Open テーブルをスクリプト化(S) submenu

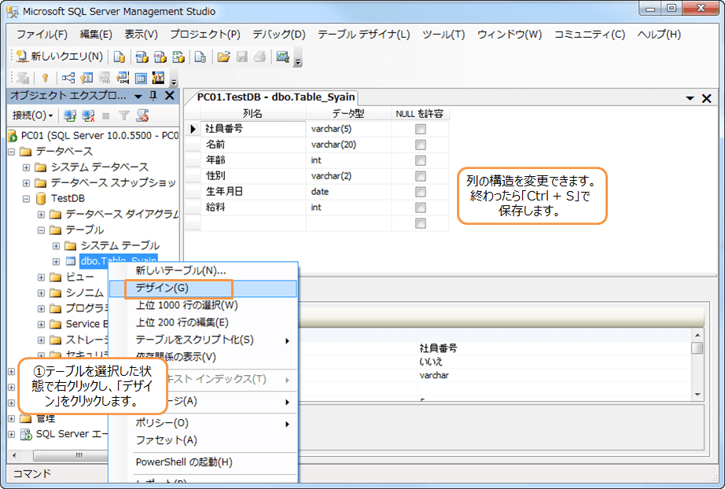(204, 340)
